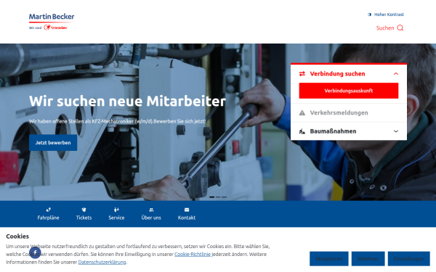Open the Kontakt menu label
Image resolution: width=436 pixels, height=272 pixels.
pos(187,218)
